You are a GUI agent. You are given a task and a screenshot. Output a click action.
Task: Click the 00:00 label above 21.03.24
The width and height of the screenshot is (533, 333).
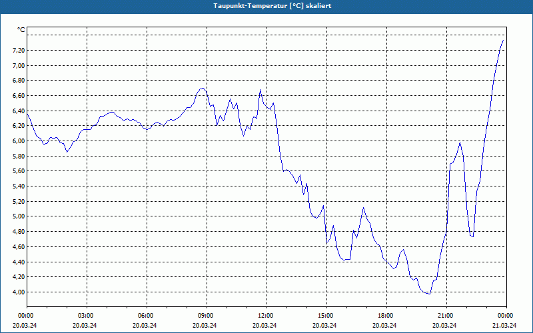[506, 316]
